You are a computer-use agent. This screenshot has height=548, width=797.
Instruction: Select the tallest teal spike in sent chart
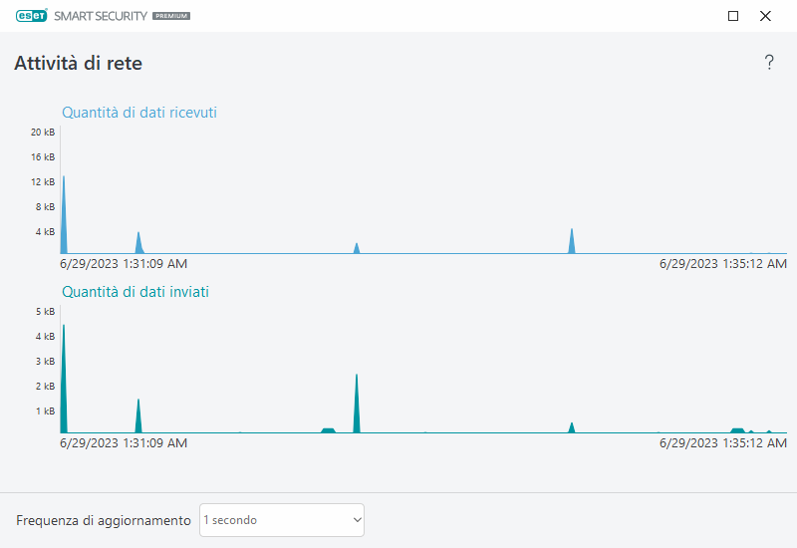64,379
